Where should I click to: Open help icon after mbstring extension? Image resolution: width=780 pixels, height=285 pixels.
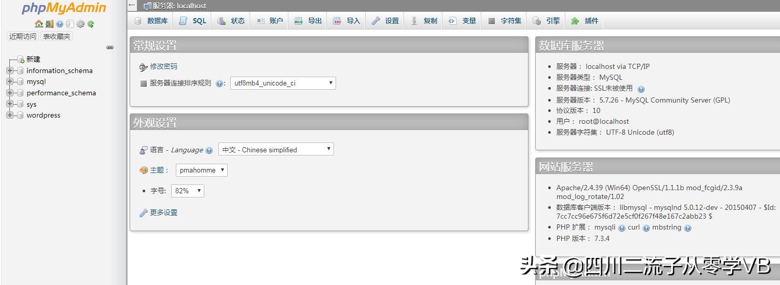[688, 228]
